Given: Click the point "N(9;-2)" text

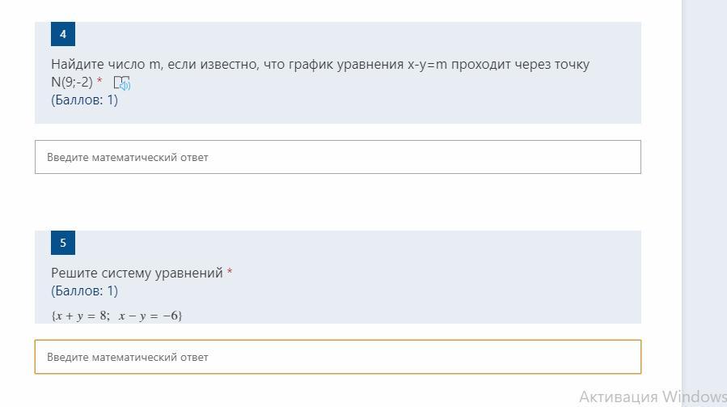Looking at the screenshot, I should 72,82.
